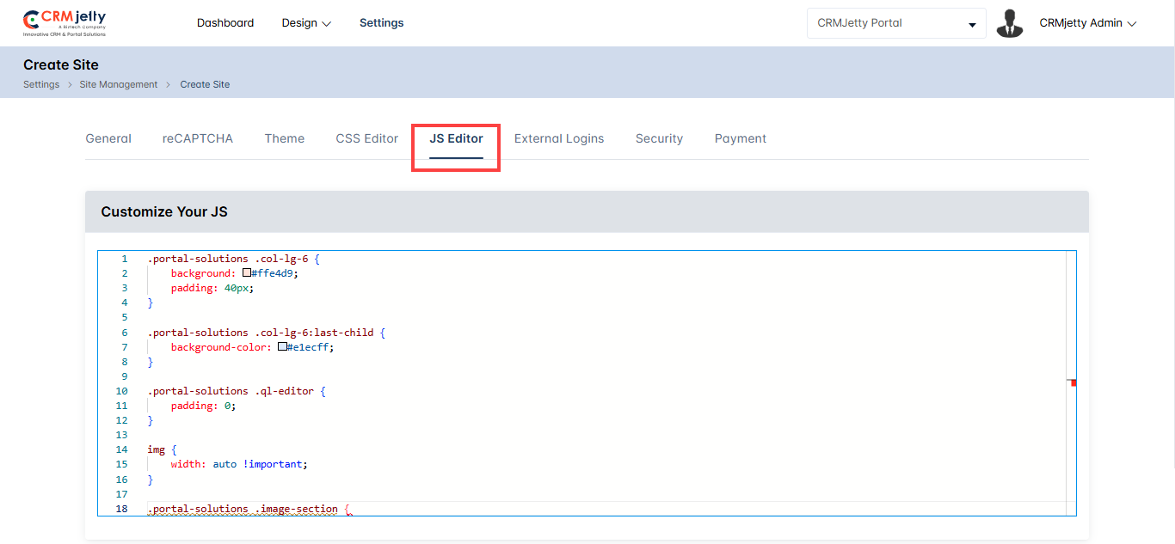The height and width of the screenshot is (544, 1175).
Task: Switch to the CSS Editor tab
Action: point(366,138)
